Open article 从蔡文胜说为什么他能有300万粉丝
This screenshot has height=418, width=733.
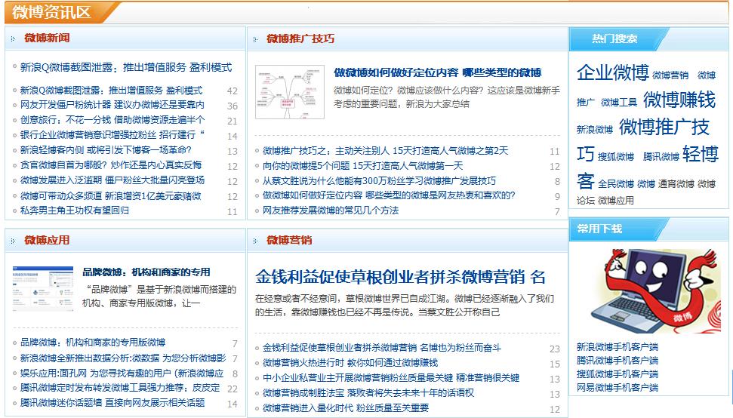tap(379, 180)
